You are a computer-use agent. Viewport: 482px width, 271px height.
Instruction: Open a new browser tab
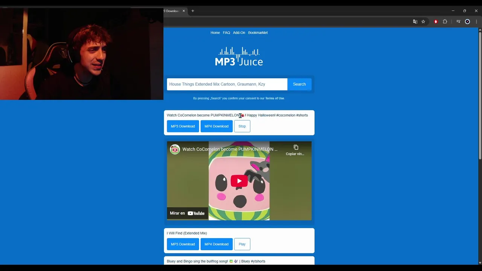coord(193,11)
